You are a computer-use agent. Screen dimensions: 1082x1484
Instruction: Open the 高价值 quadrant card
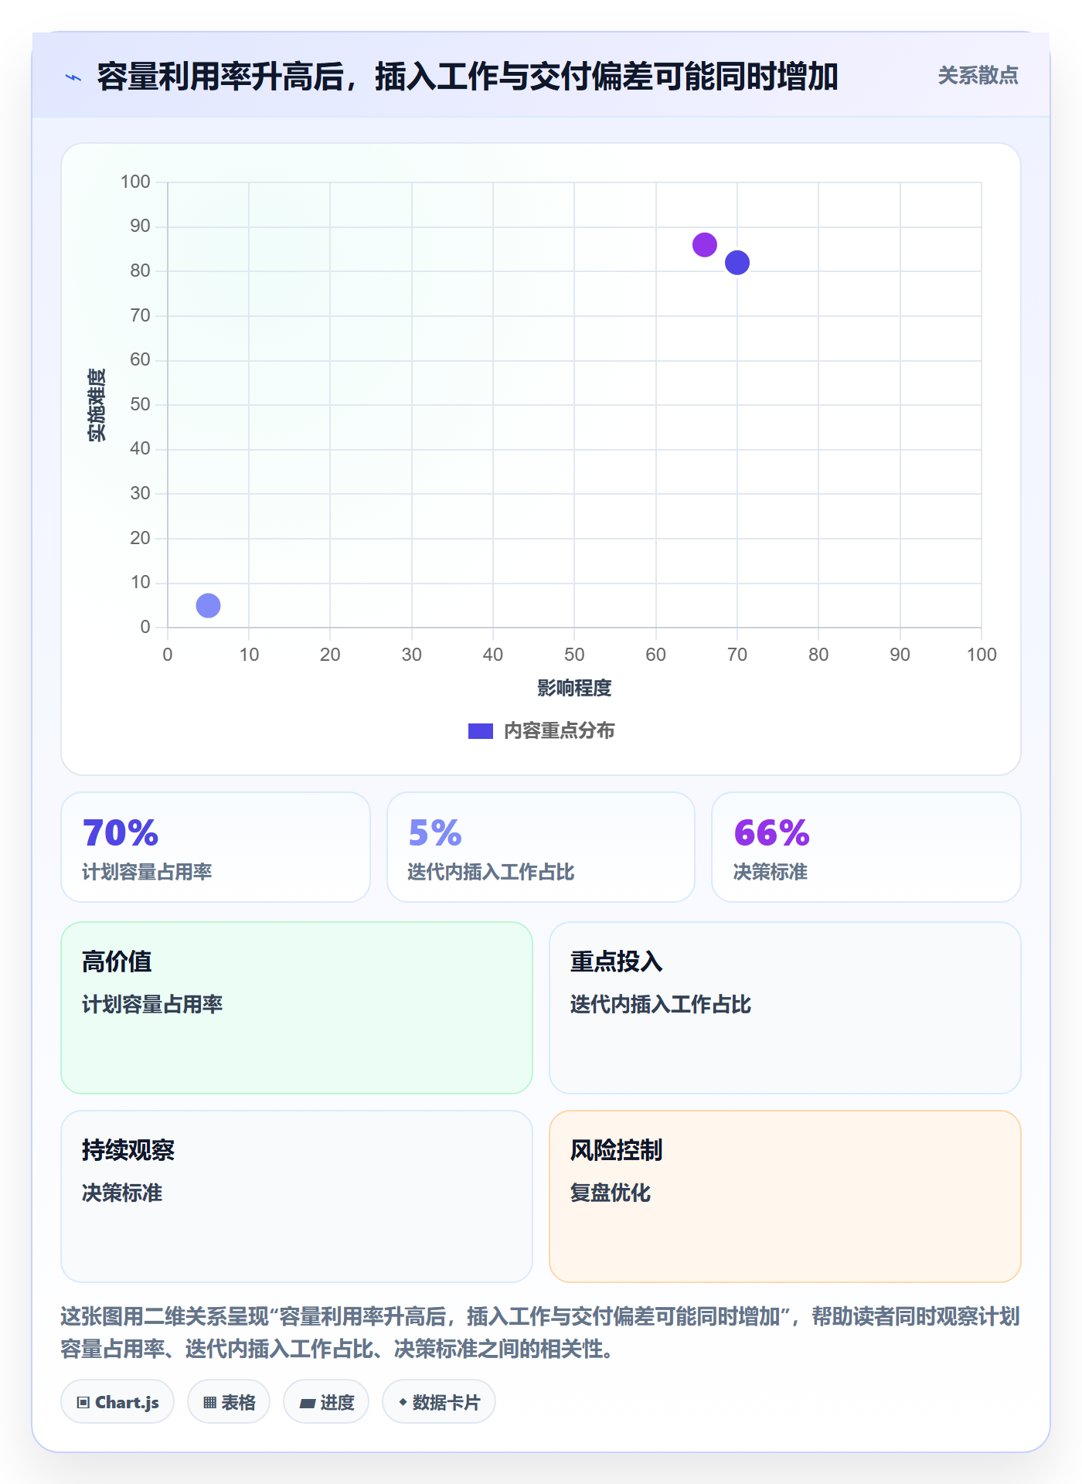(x=297, y=1008)
